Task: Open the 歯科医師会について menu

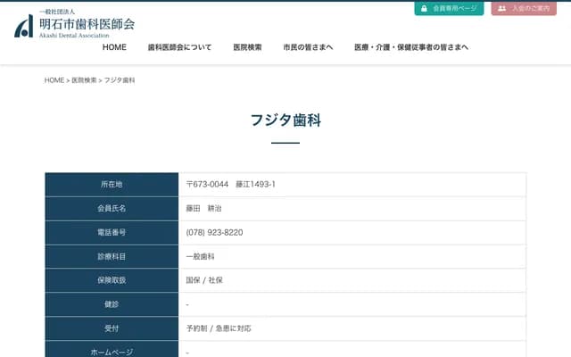Action: (179, 47)
